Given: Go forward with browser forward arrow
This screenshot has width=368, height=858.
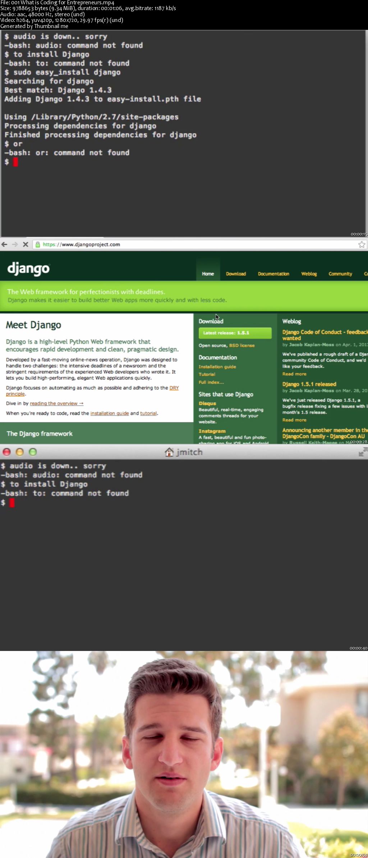Looking at the screenshot, I should (x=15, y=244).
